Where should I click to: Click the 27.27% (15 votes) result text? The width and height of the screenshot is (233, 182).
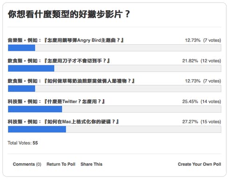click(202, 121)
